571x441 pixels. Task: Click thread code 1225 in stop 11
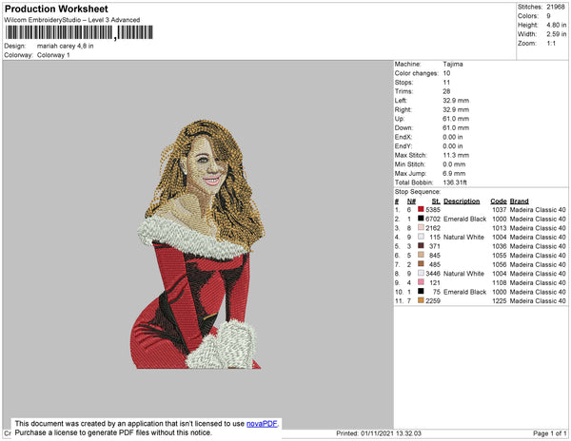click(500, 300)
